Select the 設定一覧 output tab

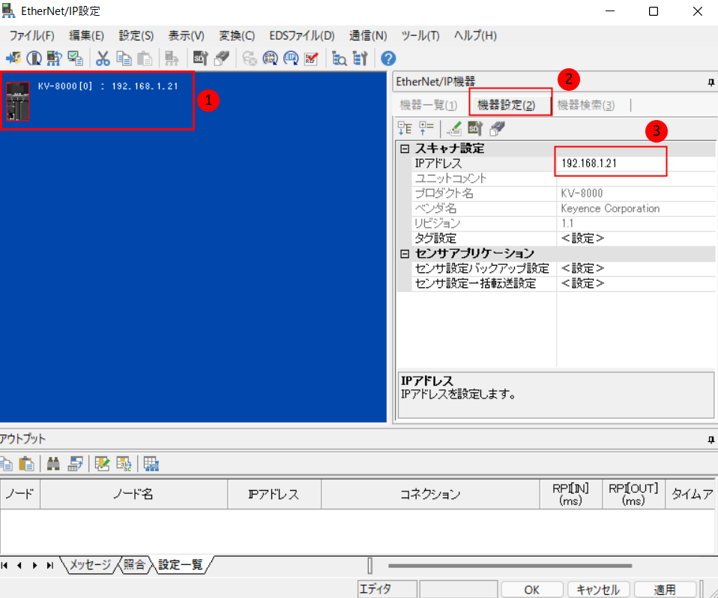coord(181,564)
